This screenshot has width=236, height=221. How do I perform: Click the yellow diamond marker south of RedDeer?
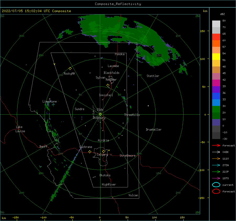click(x=108, y=85)
